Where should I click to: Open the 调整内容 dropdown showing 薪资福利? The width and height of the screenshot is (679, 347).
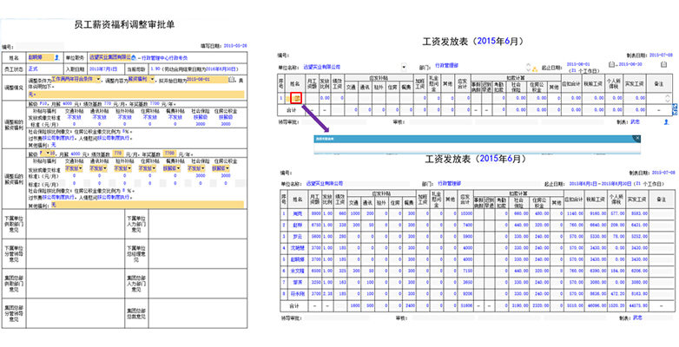tap(152, 79)
